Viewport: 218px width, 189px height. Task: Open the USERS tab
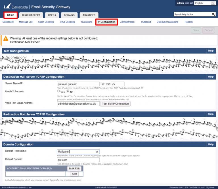point(52,15)
